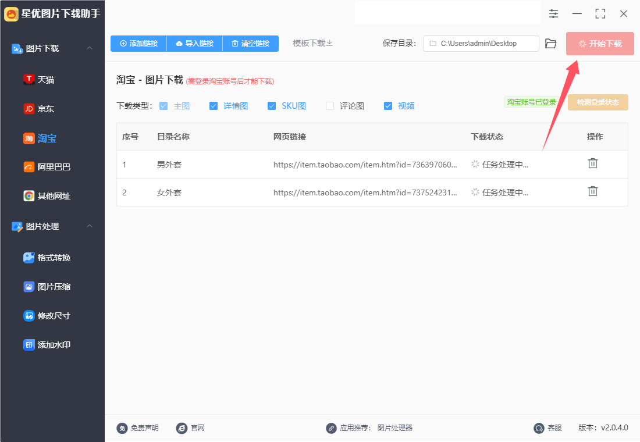Click the 修改尺寸 sidebar icon
This screenshot has height=442, width=640.
(29, 316)
